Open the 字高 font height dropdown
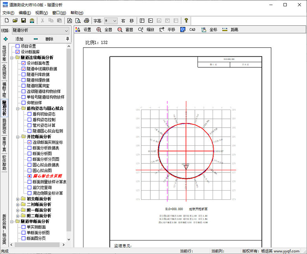This screenshot has height=254, width=307. (x=115, y=20)
